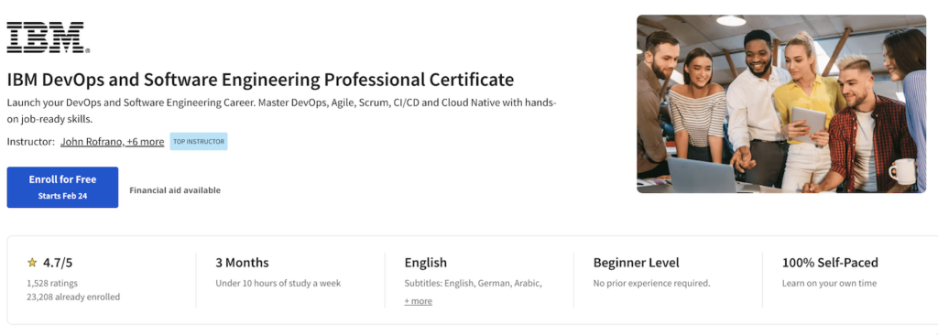
Task: Click the Enroll for Free button
Action: tap(63, 188)
